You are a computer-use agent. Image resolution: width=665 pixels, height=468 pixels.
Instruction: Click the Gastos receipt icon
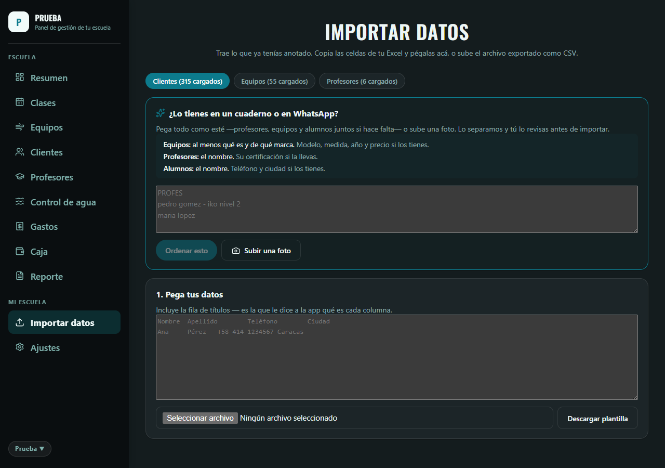click(20, 226)
